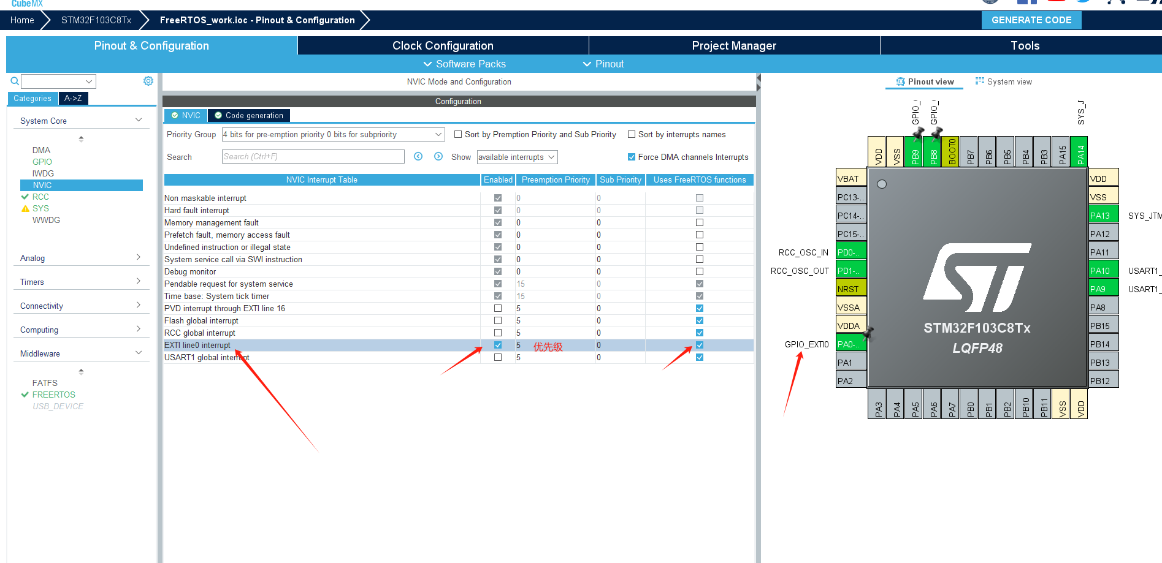Click the BOOT0 pin on the chip

point(952,151)
